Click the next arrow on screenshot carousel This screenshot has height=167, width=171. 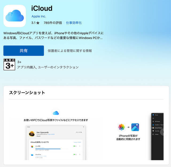pyautogui.click(x=163, y=132)
